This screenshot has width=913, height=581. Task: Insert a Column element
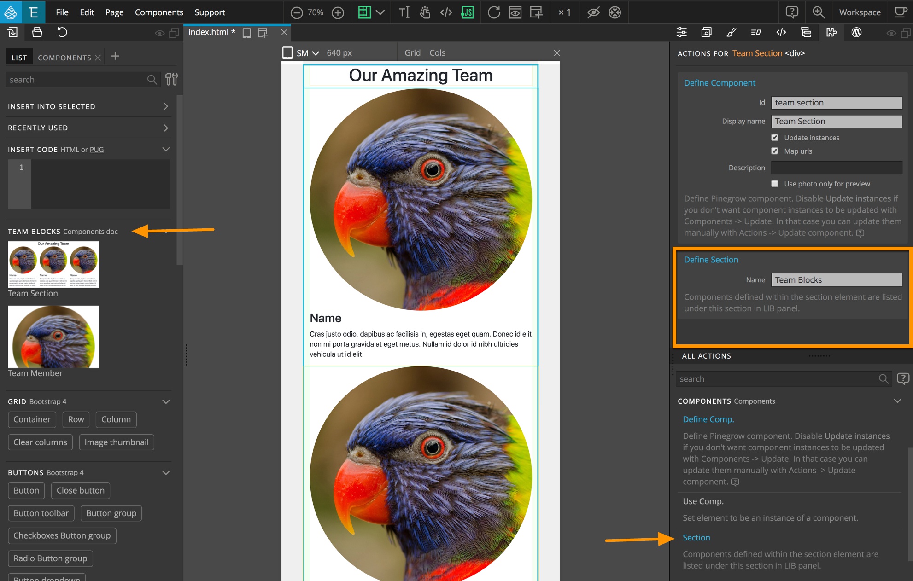point(116,419)
